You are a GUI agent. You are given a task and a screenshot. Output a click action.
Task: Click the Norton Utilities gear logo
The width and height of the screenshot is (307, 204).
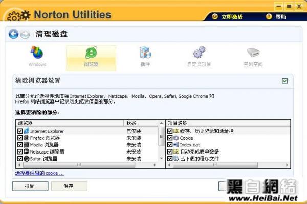pyautogui.click(x=18, y=16)
